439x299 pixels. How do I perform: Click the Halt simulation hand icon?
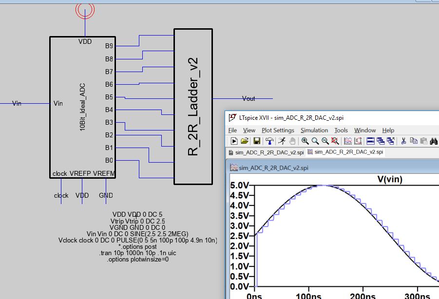(x=292, y=141)
